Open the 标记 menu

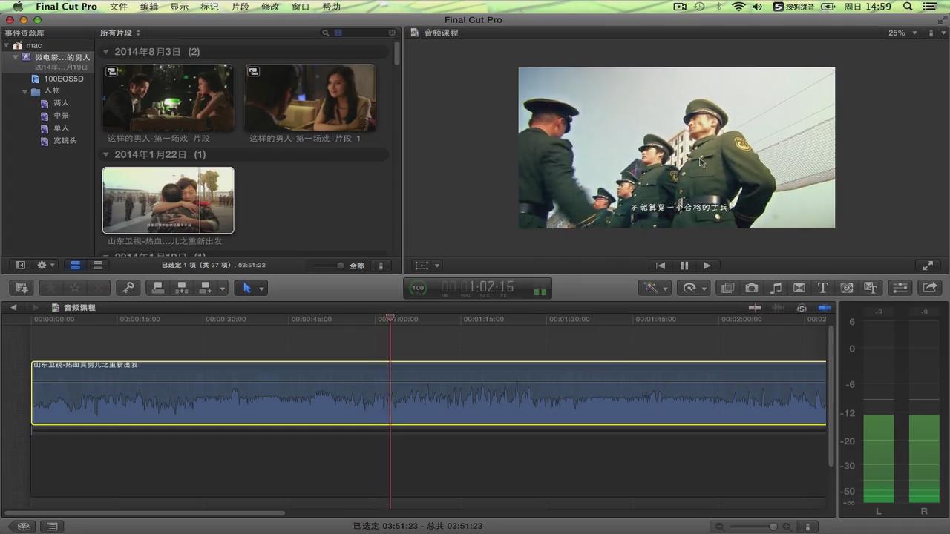(210, 7)
